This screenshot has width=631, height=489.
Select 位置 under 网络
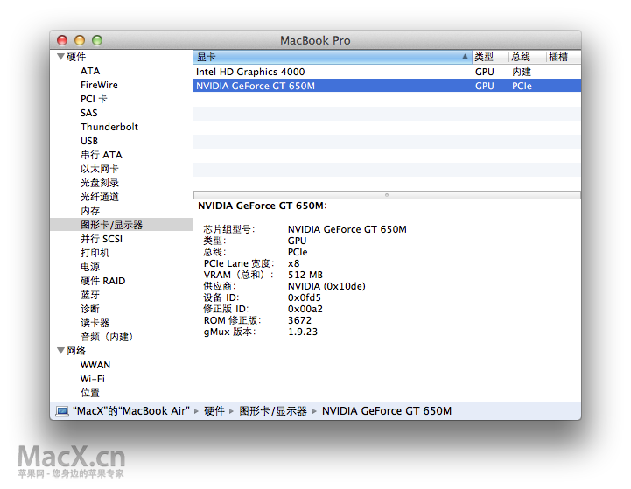[x=90, y=393]
